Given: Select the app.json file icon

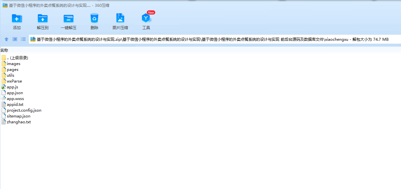Looking at the screenshot, I should [x=4, y=93].
